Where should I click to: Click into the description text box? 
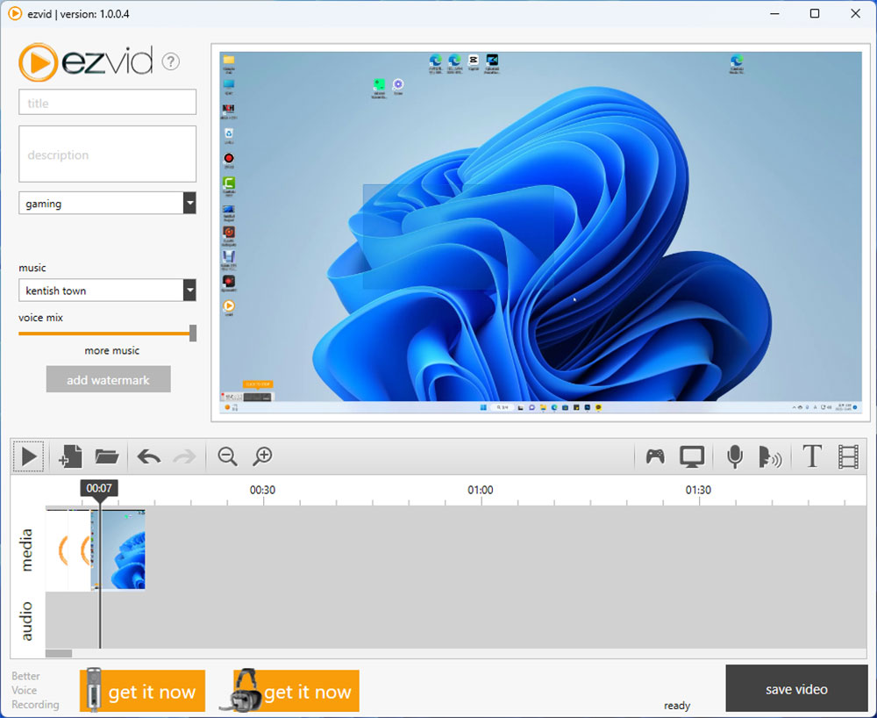pos(107,154)
